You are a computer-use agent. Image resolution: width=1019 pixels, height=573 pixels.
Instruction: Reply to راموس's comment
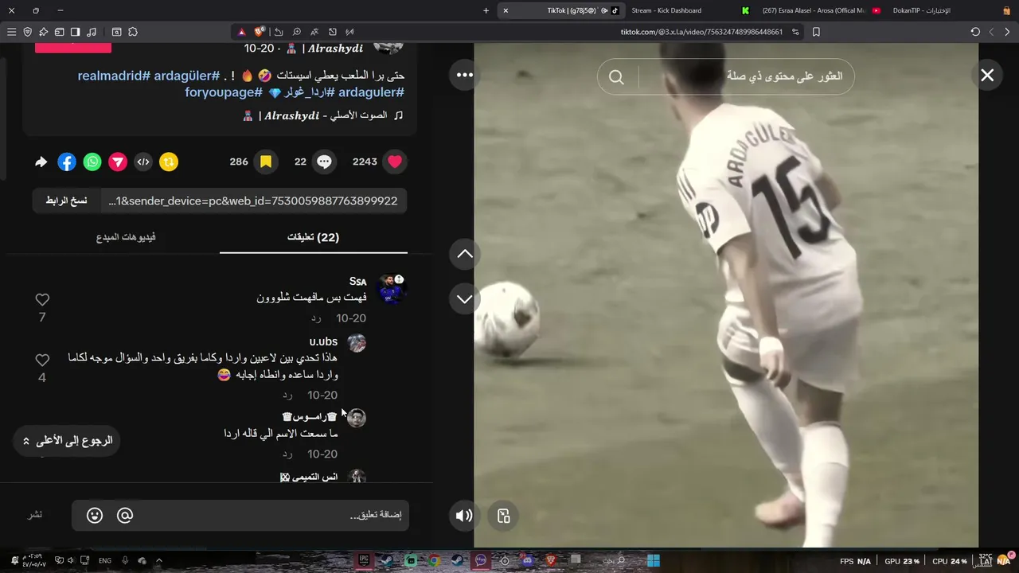[287, 454]
